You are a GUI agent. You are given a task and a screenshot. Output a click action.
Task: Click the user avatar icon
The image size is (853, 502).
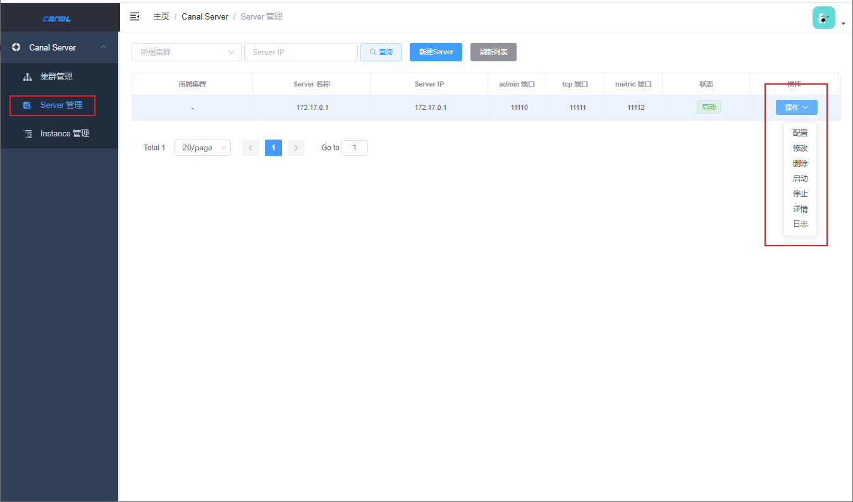pyautogui.click(x=823, y=18)
